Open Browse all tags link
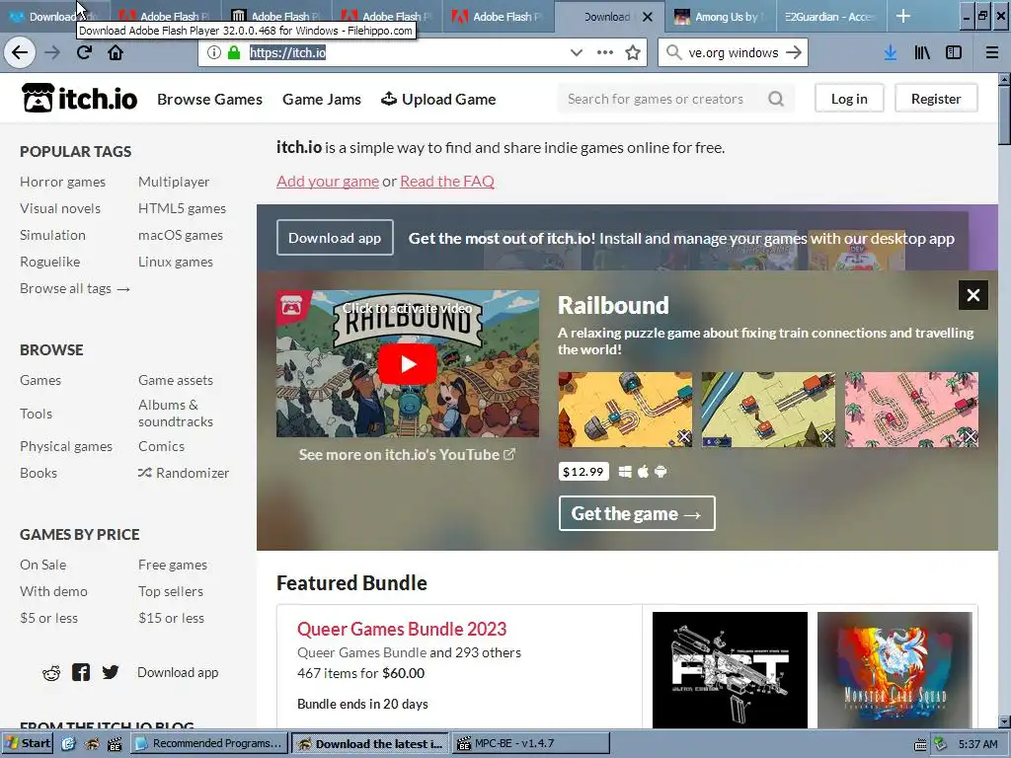The height and width of the screenshot is (758, 1011). (x=75, y=289)
